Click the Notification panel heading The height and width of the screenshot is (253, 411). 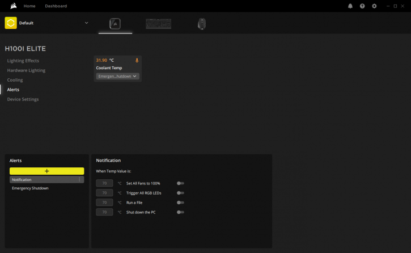(x=108, y=161)
